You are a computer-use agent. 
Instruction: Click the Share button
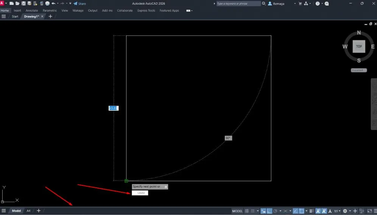pos(80,3)
